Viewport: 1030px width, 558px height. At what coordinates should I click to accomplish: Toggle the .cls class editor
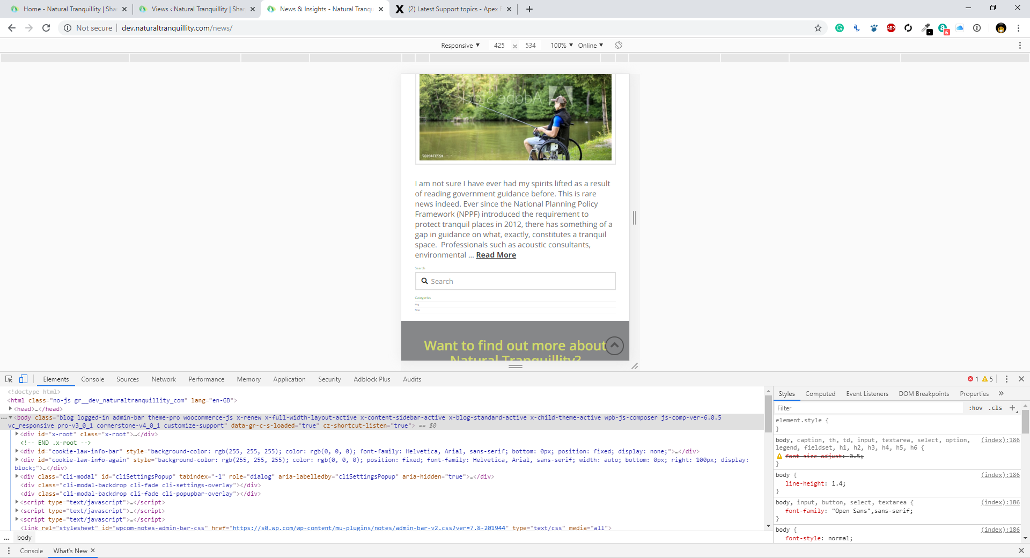(996, 408)
